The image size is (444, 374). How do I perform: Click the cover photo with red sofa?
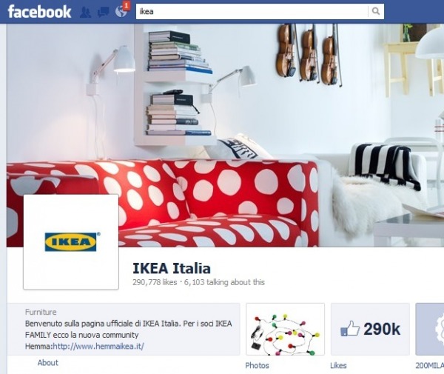[225, 135]
